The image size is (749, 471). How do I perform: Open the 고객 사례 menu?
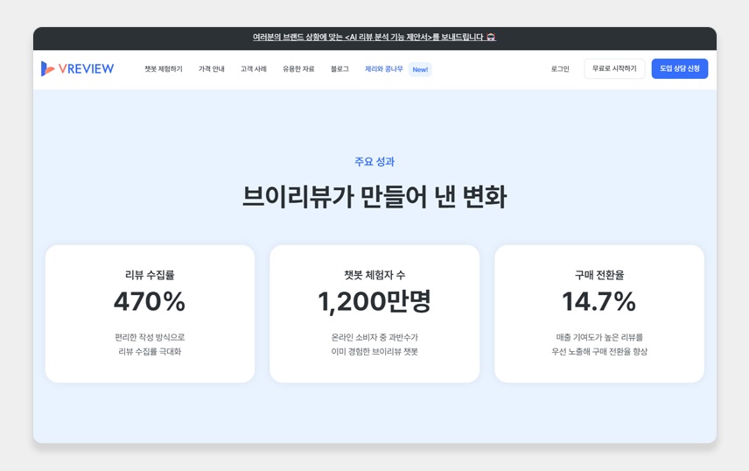[253, 69]
